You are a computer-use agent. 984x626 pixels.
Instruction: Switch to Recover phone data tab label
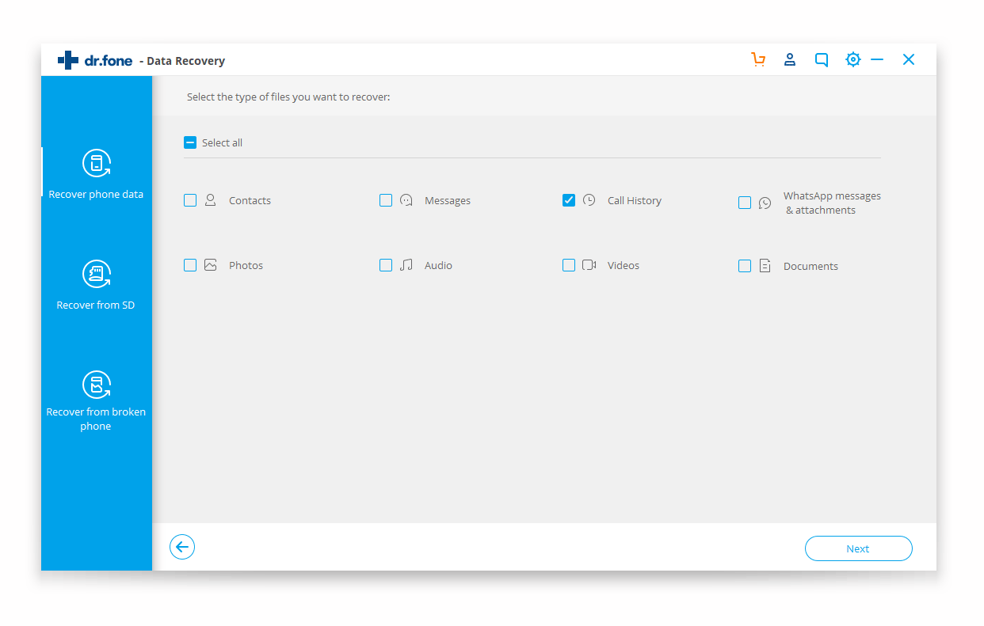[x=96, y=194]
